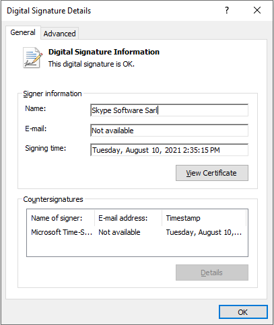The height and width of the screenshot is (325, 274).
Task: Click empty area of countersignatures list
Action: point(137,247)
